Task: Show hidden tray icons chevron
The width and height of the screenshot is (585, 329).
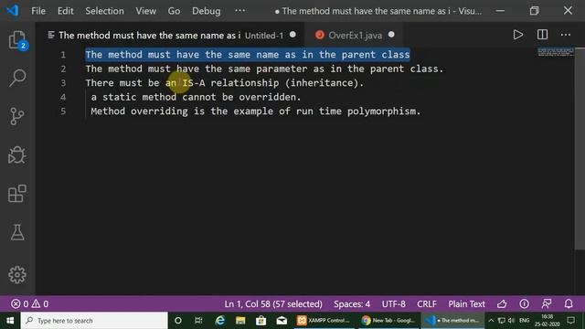Action: tap(491, 321)
